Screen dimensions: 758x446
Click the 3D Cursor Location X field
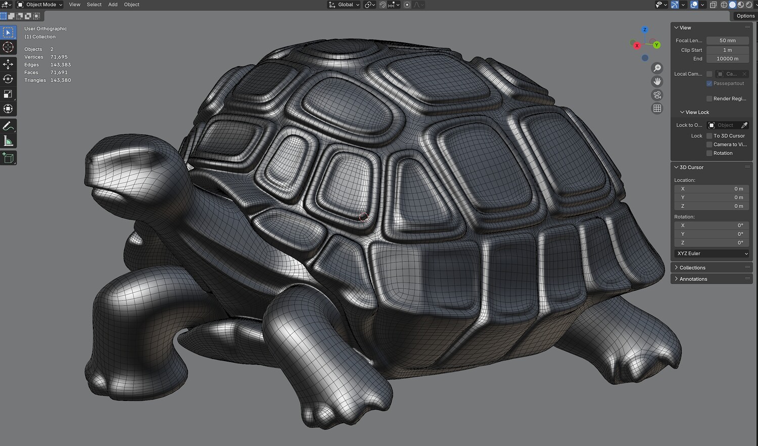point(712,189)
